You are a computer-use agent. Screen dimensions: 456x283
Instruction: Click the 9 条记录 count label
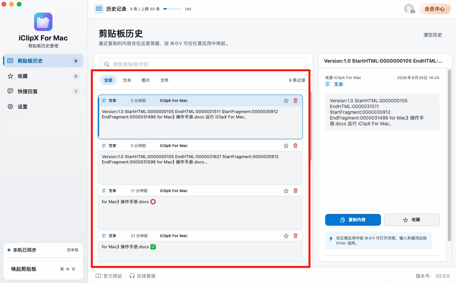tap(297, 80)
